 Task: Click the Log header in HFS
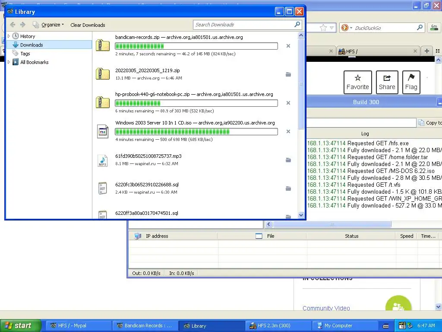[x=365, y=134]
